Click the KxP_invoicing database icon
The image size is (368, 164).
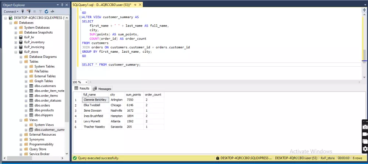click(21, 47)
